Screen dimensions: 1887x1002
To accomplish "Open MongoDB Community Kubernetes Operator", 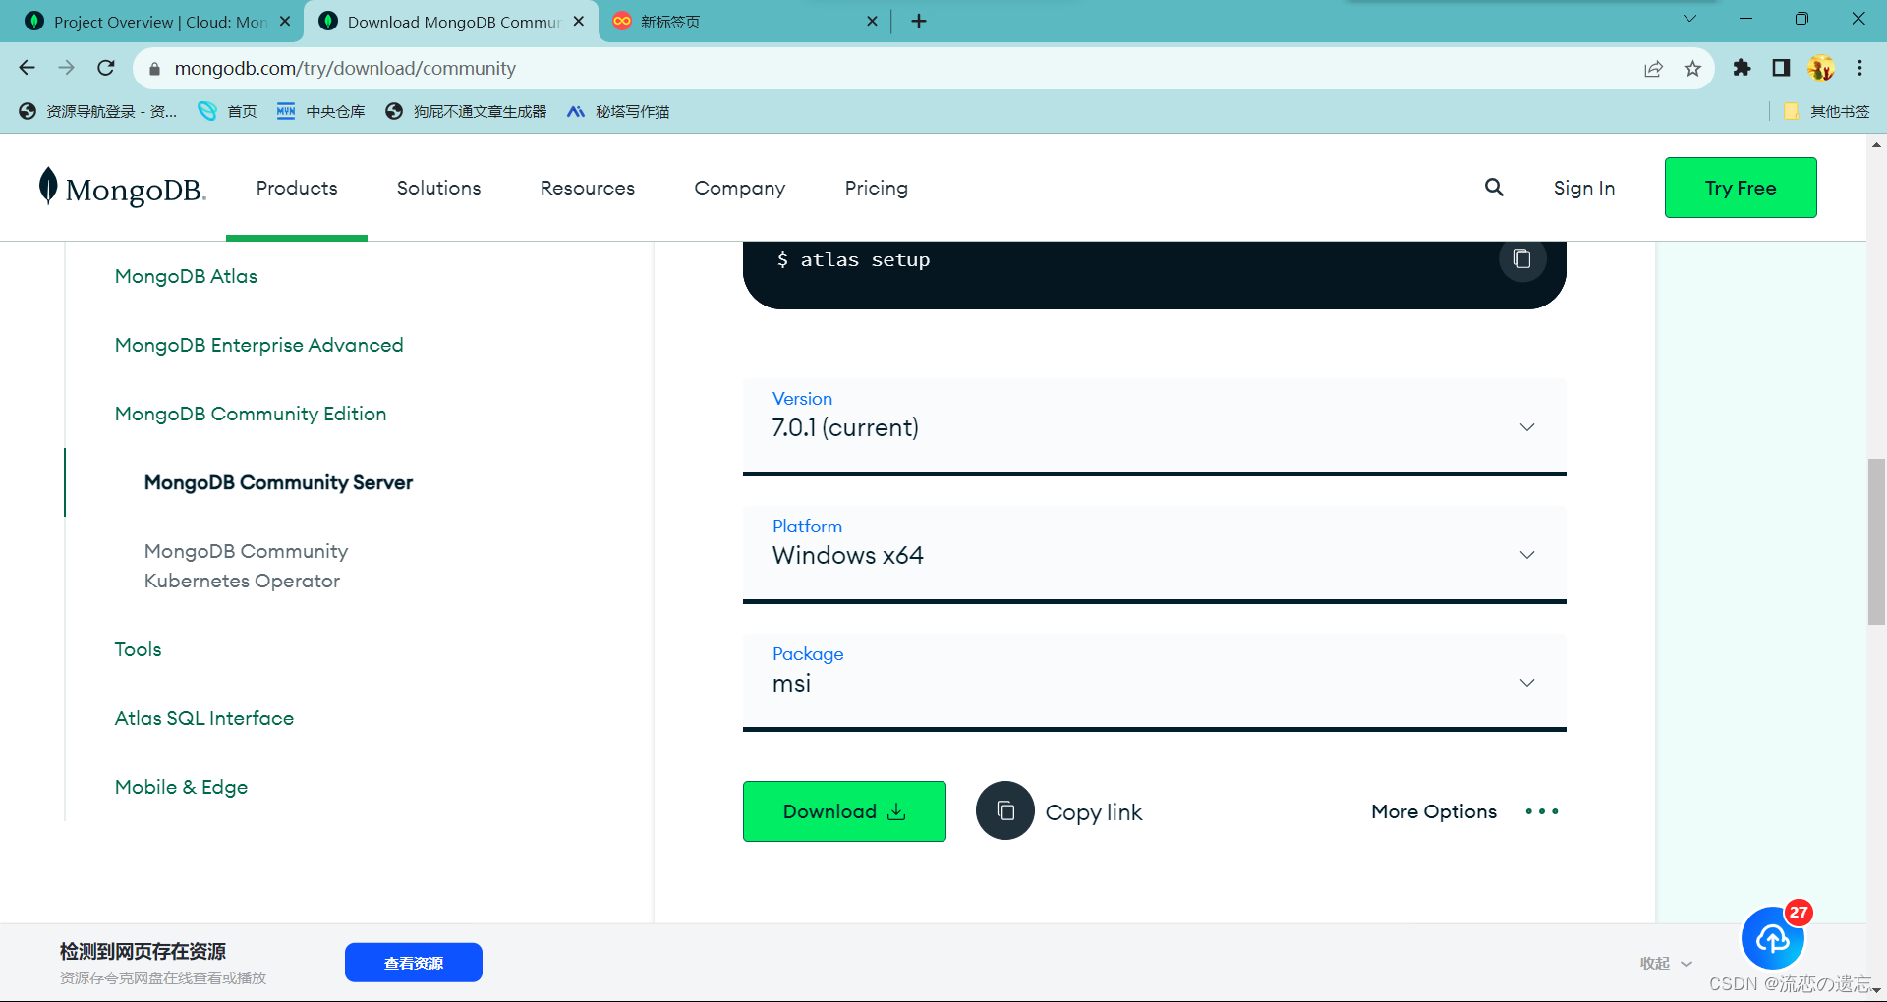I will click(246, 566).
